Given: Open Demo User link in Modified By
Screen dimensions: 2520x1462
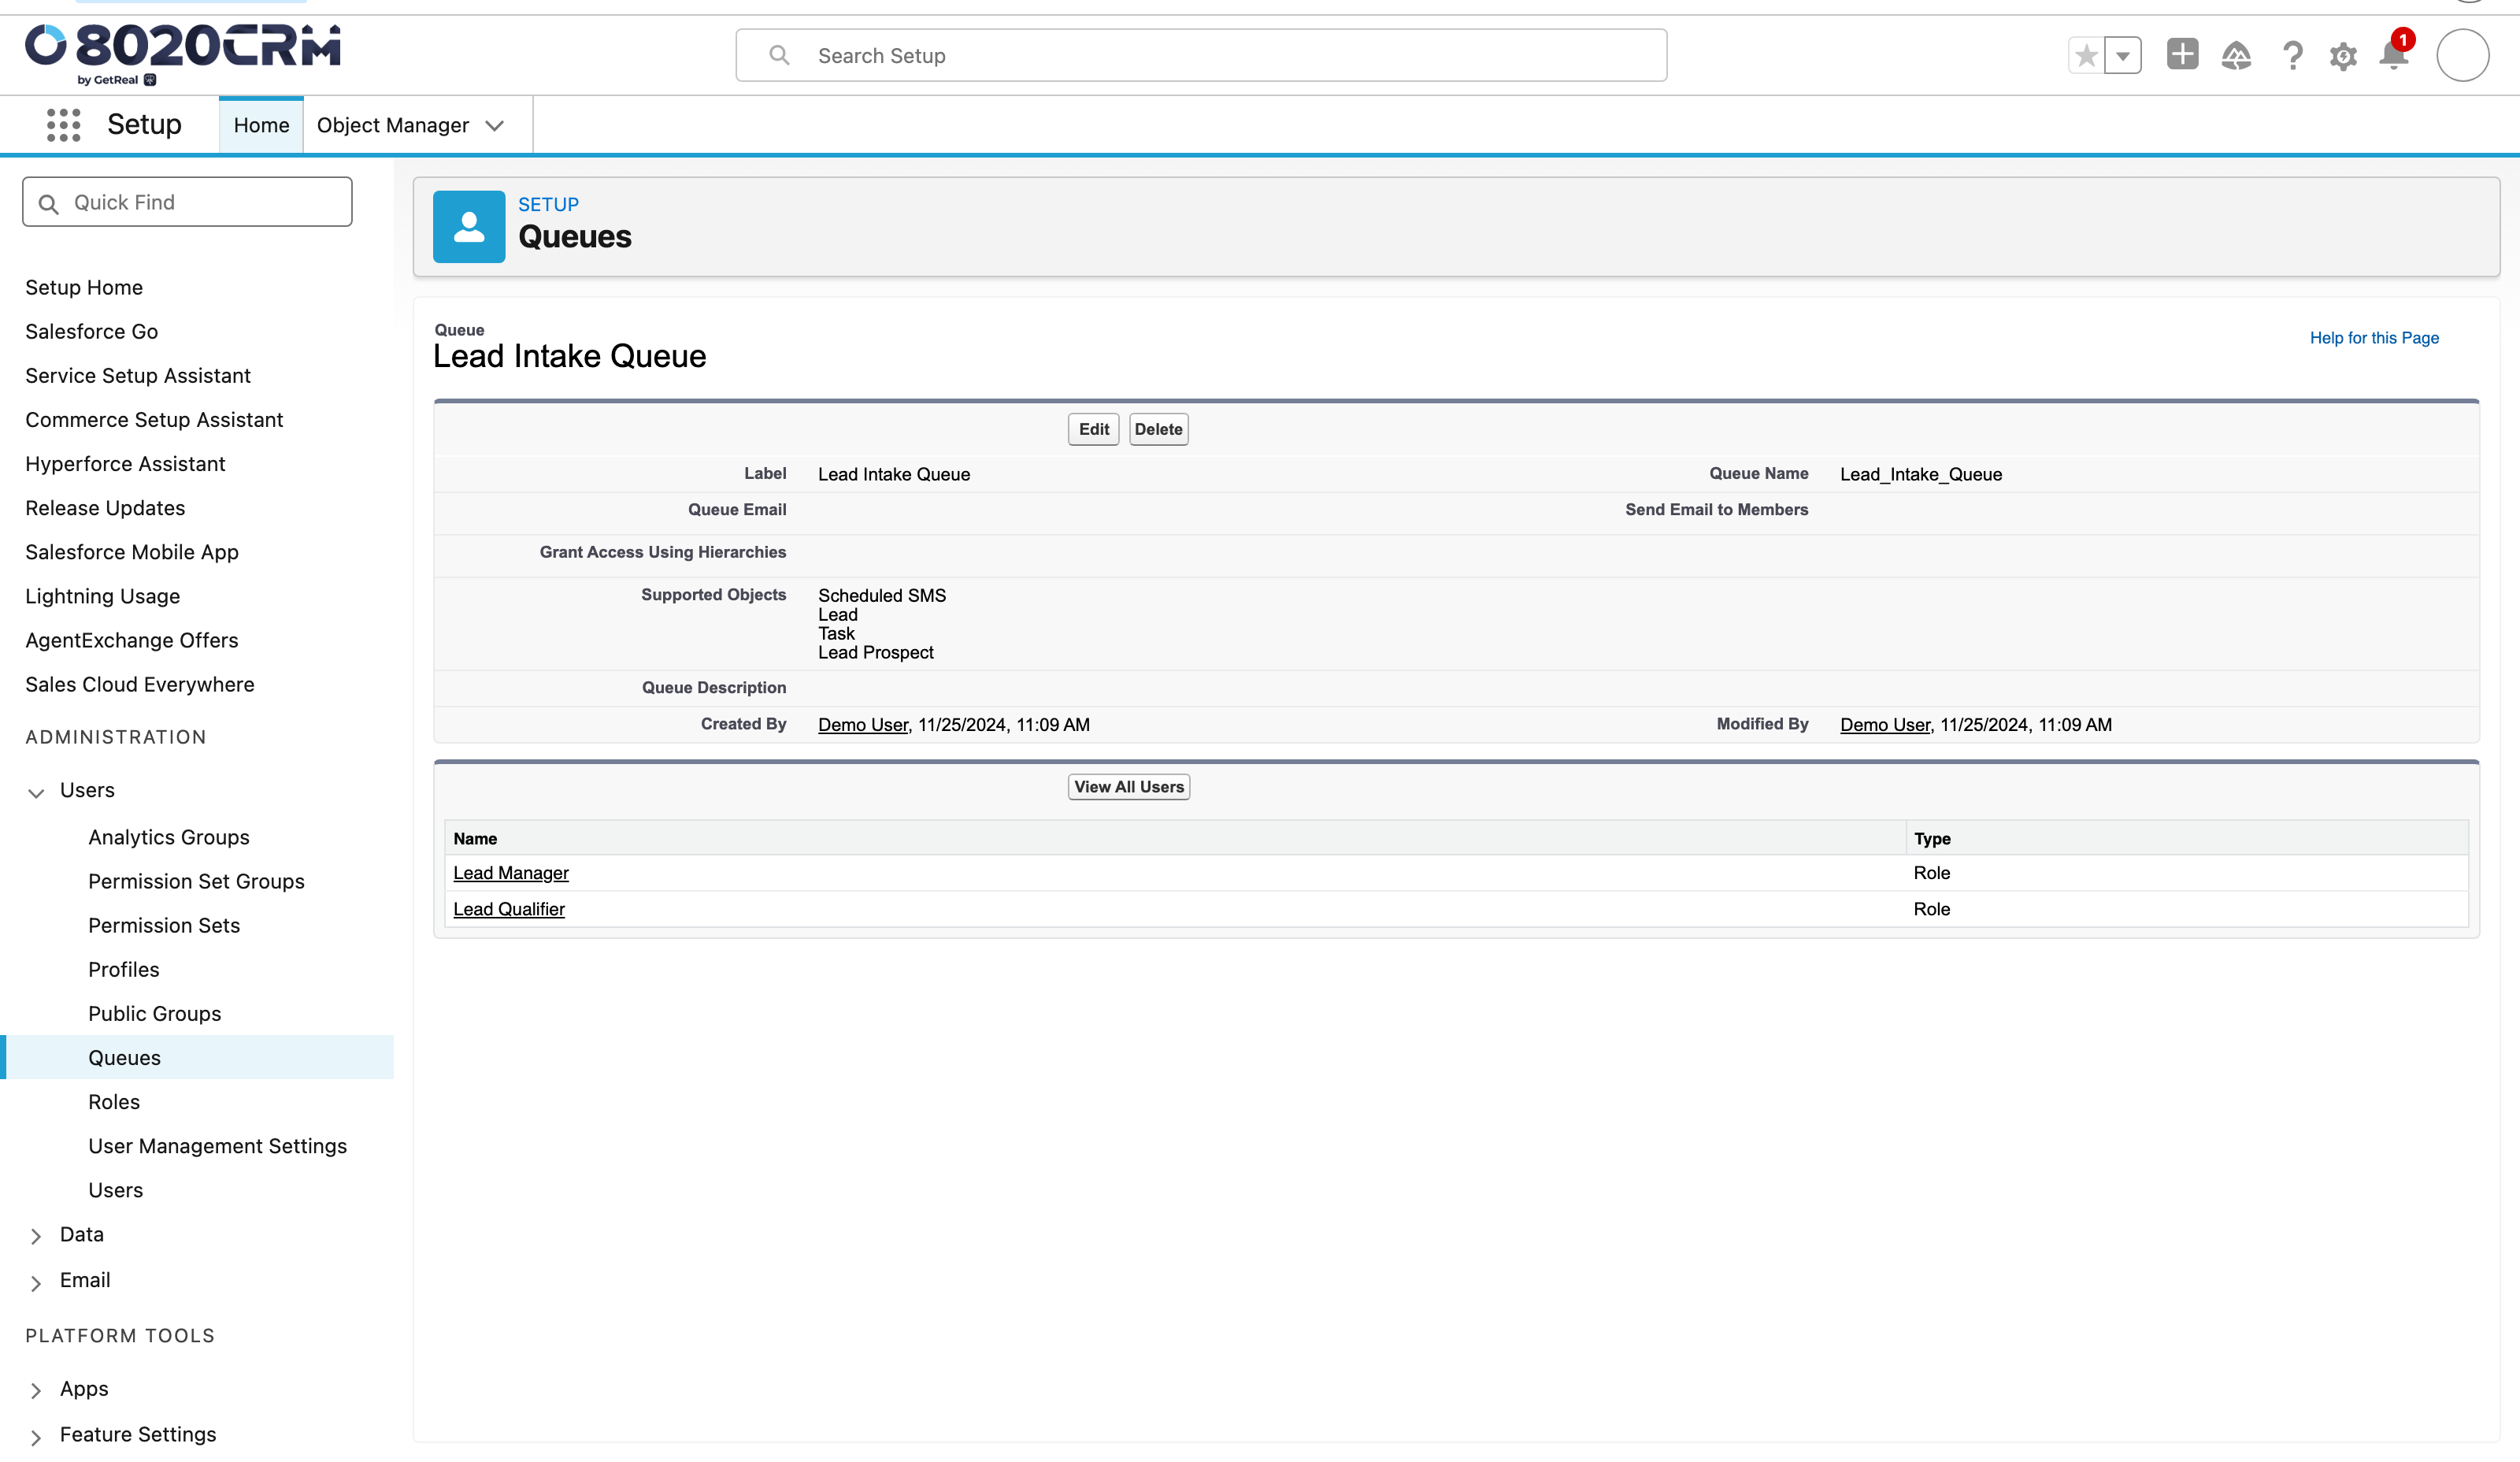Looking at the screenshot, I should click(1885, 725).
